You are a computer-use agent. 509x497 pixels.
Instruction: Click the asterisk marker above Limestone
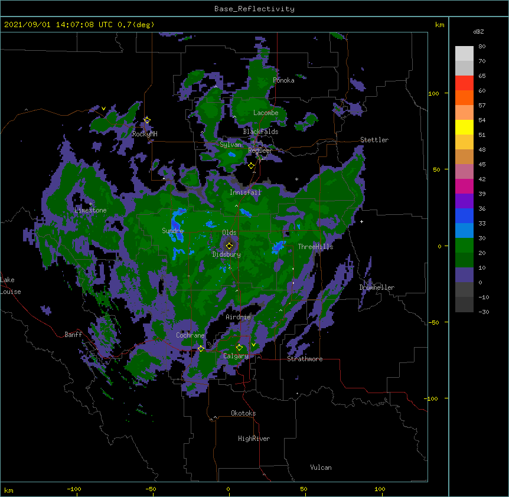[x=90, y=204]
